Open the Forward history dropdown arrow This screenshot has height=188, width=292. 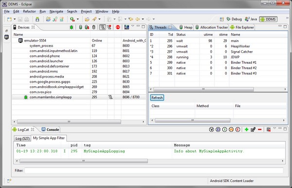pyautogui.click(x=154, y=19)
